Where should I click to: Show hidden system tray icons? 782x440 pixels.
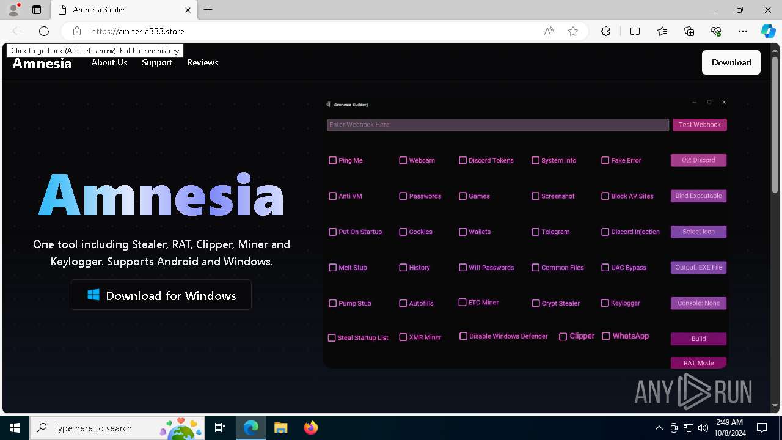(659, 428)
